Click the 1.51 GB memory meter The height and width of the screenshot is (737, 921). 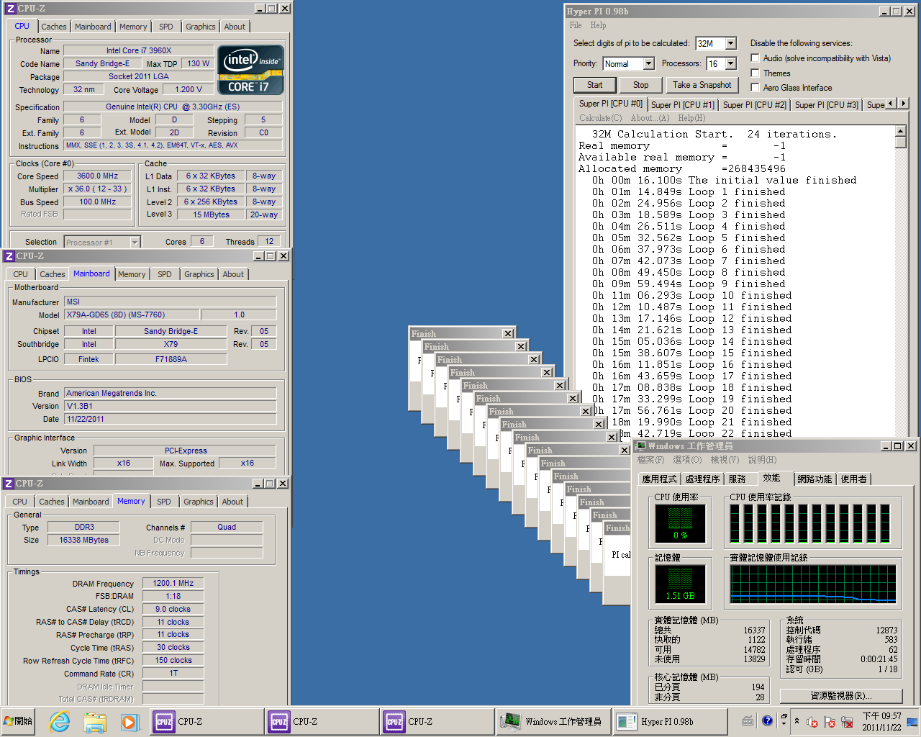[x=680, y=584]
